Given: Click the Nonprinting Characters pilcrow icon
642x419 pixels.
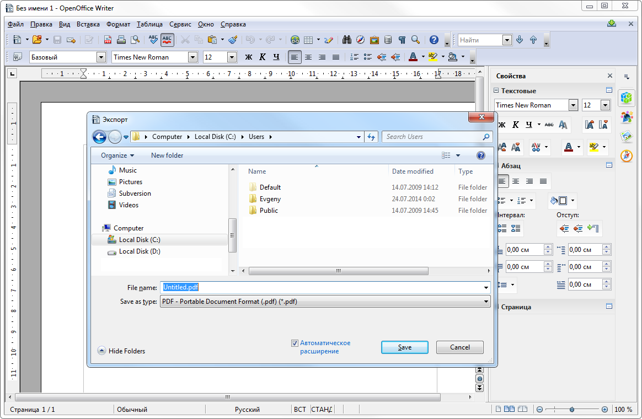Looking at the screenshot, I should tap(402, 40).
